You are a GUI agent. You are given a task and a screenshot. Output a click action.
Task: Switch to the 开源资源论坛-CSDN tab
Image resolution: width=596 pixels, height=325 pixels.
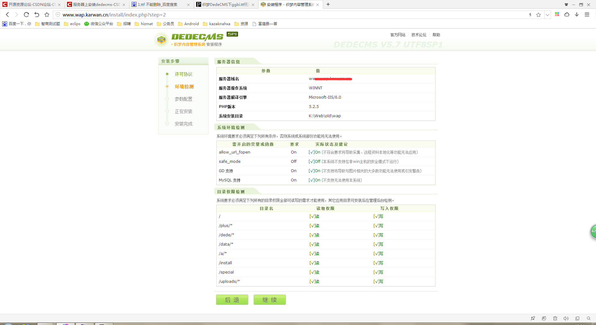pyautogui.click(x=32, y=4)
